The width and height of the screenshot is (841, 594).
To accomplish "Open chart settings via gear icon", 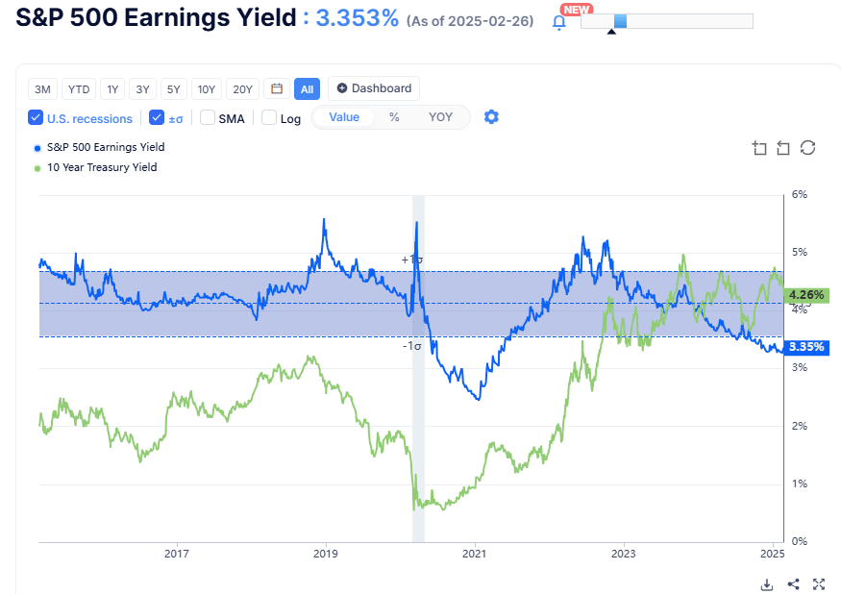I will point(491,117).
